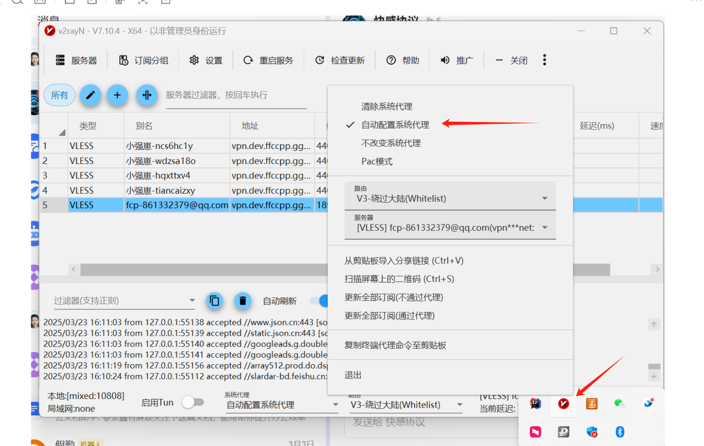Click the log entry for static.json.cn:443
This screenshot has height=446, width=704.
[185, 333]
